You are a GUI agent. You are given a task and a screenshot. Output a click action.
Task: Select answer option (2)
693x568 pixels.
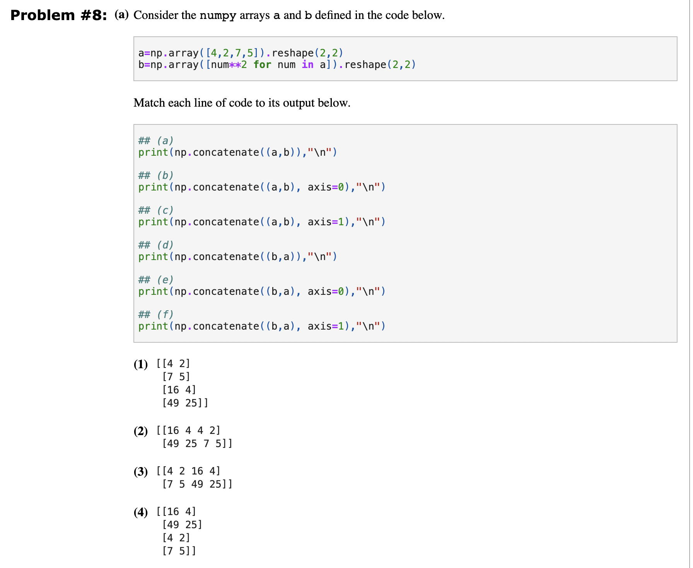[140, 430]
